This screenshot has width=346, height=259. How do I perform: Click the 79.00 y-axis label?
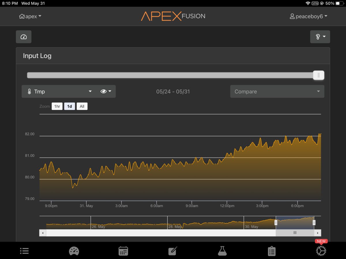(x=30, y=199)
